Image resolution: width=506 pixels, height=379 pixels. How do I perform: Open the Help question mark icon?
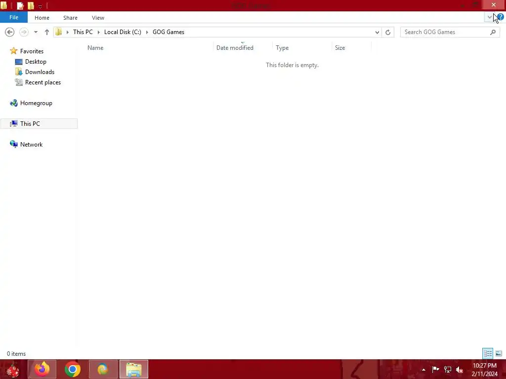tap(500, 17)
